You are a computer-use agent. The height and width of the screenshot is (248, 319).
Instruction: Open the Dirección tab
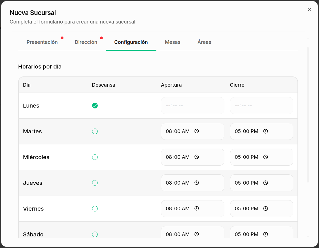tap(86, 42)
